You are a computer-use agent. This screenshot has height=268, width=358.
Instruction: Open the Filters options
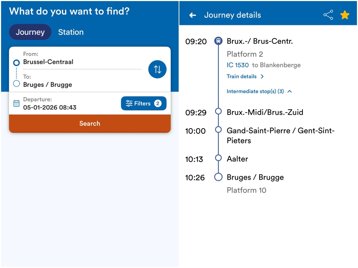pyautogui.click(x=144, y=104)
